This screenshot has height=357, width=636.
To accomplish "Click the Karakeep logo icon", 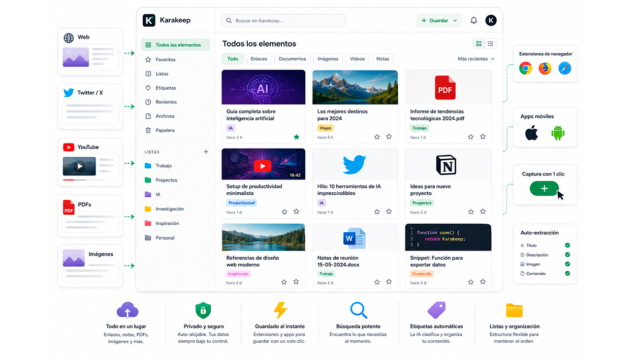I will pos(149,20).
